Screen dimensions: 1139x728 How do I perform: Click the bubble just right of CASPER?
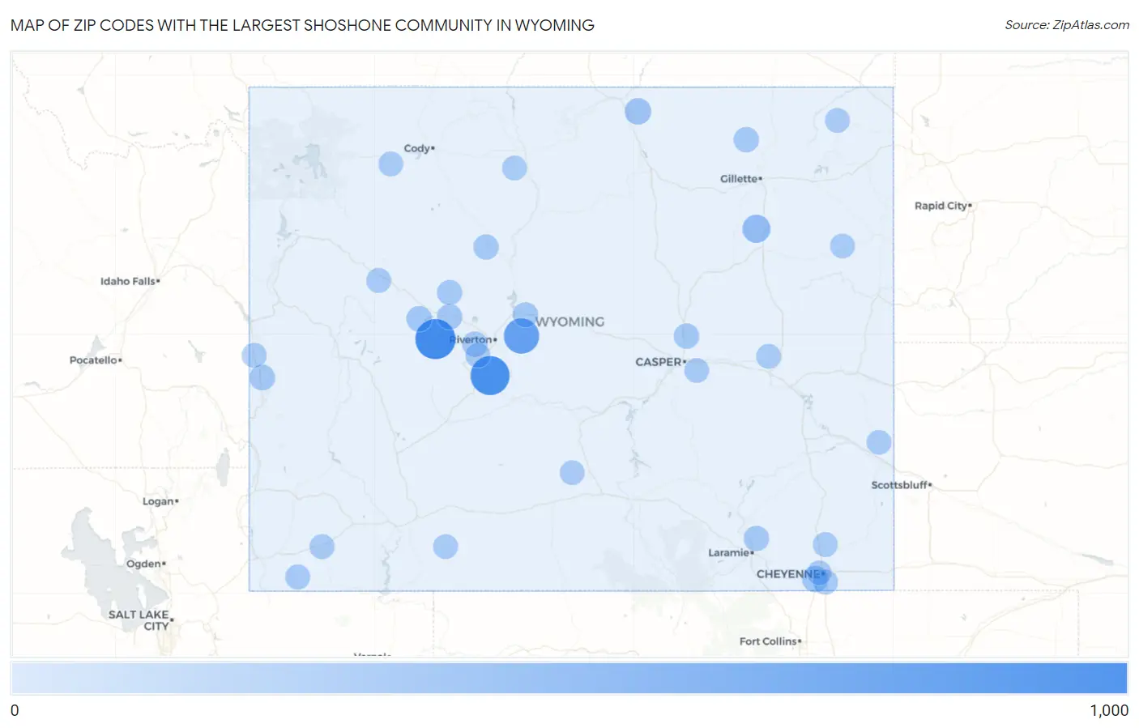[697, 370]
